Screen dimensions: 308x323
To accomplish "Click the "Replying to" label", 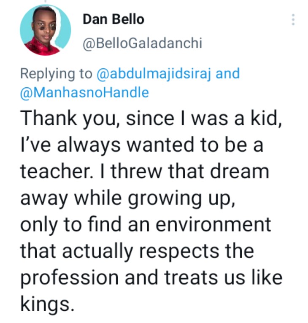I will (x=56, y=74).
